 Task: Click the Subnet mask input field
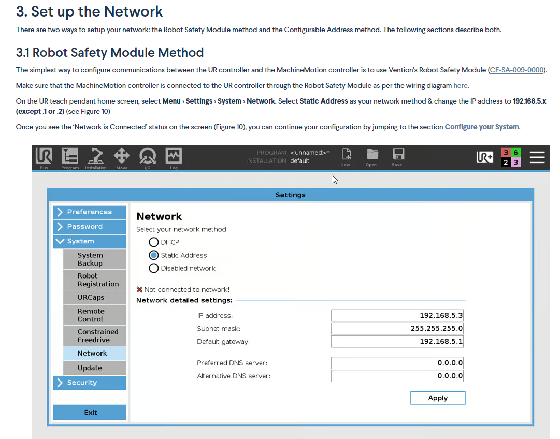(x=397, y=328)
